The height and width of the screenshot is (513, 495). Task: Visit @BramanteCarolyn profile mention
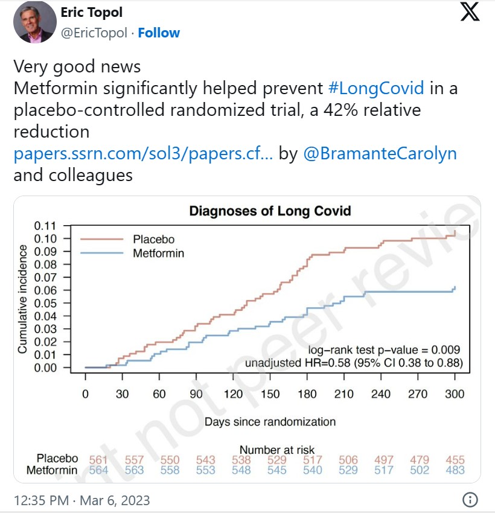pos(380,153)
